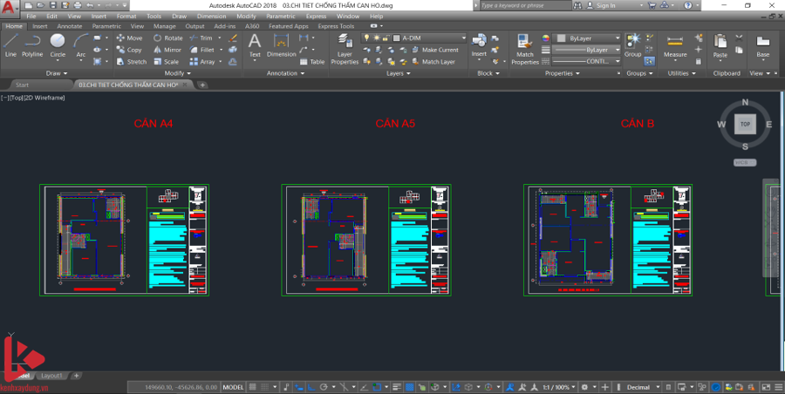Toggle MODEL space button in status bar
The width and height of the screenshot is (785, 394).
click(233, 387)
